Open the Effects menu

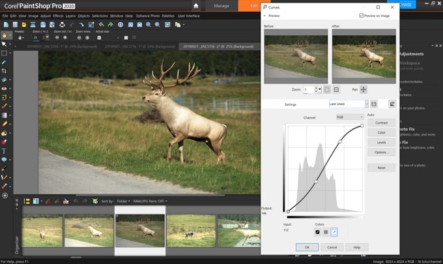point(59,15)
